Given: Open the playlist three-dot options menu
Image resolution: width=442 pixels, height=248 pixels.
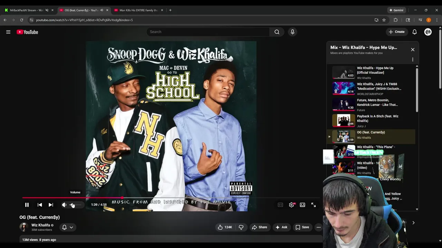Looking at the screenshot, I should (x=413, y=60).
